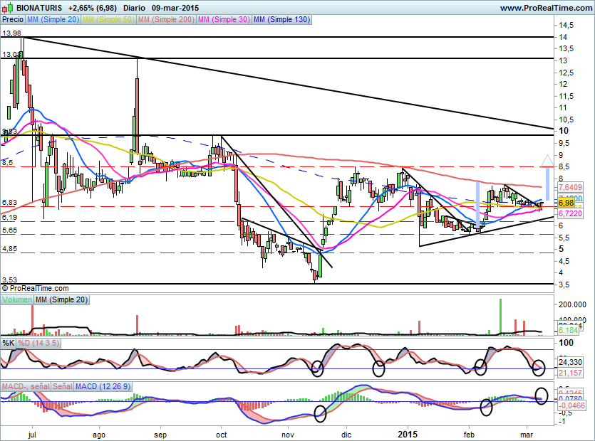
Task: Click the candlestick icon beside BIONATURIS title
Action: pyautogui.click(x=8, y=8)
